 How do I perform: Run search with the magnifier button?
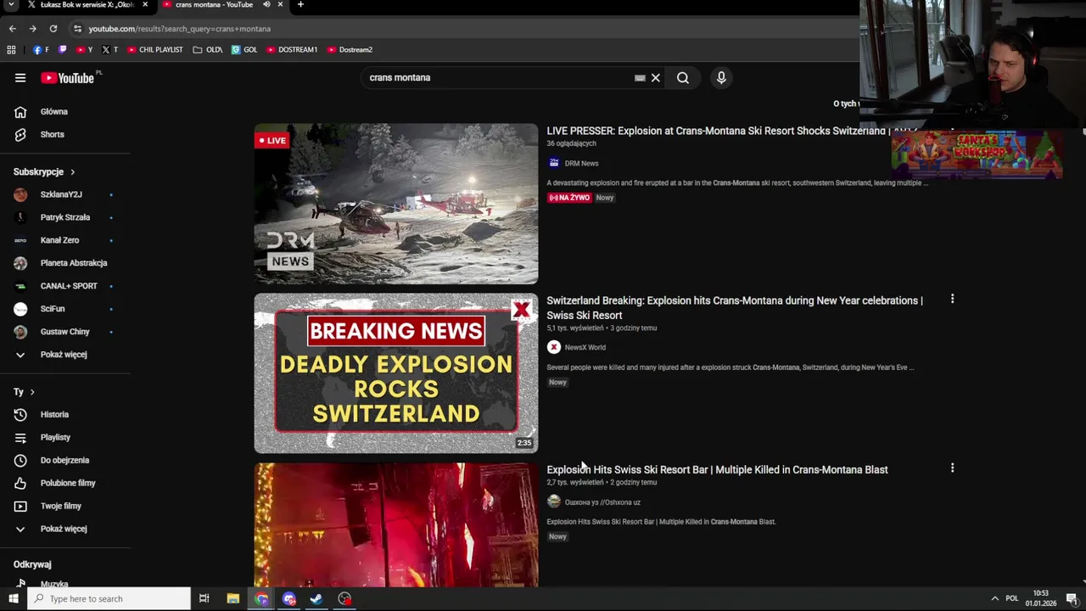[x=683, y=78]
